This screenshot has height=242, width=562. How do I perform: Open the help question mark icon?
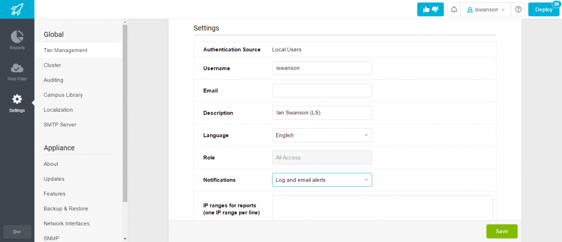518,10
